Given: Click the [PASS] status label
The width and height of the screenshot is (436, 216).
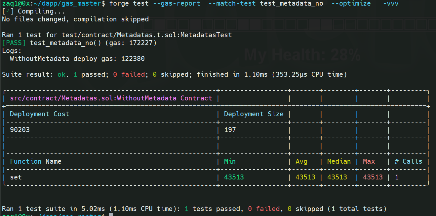Looking at the screenshot, I should (14, 43).
